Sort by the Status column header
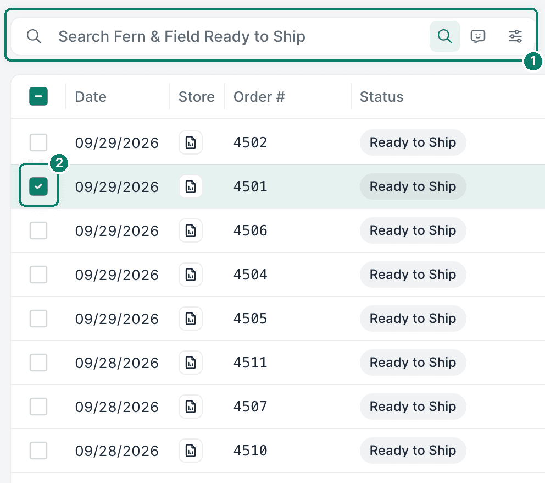Screen dimensions: 545x483 pos(381,97)
